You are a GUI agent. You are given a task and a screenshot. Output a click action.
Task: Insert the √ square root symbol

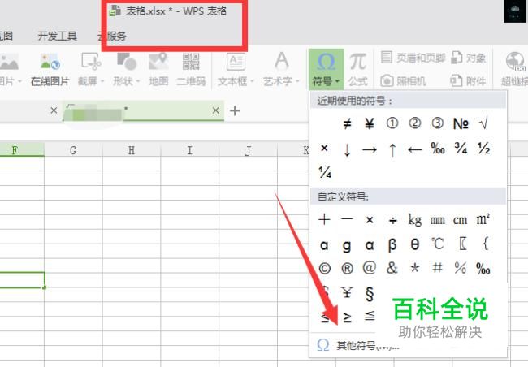tap(483, 124)
